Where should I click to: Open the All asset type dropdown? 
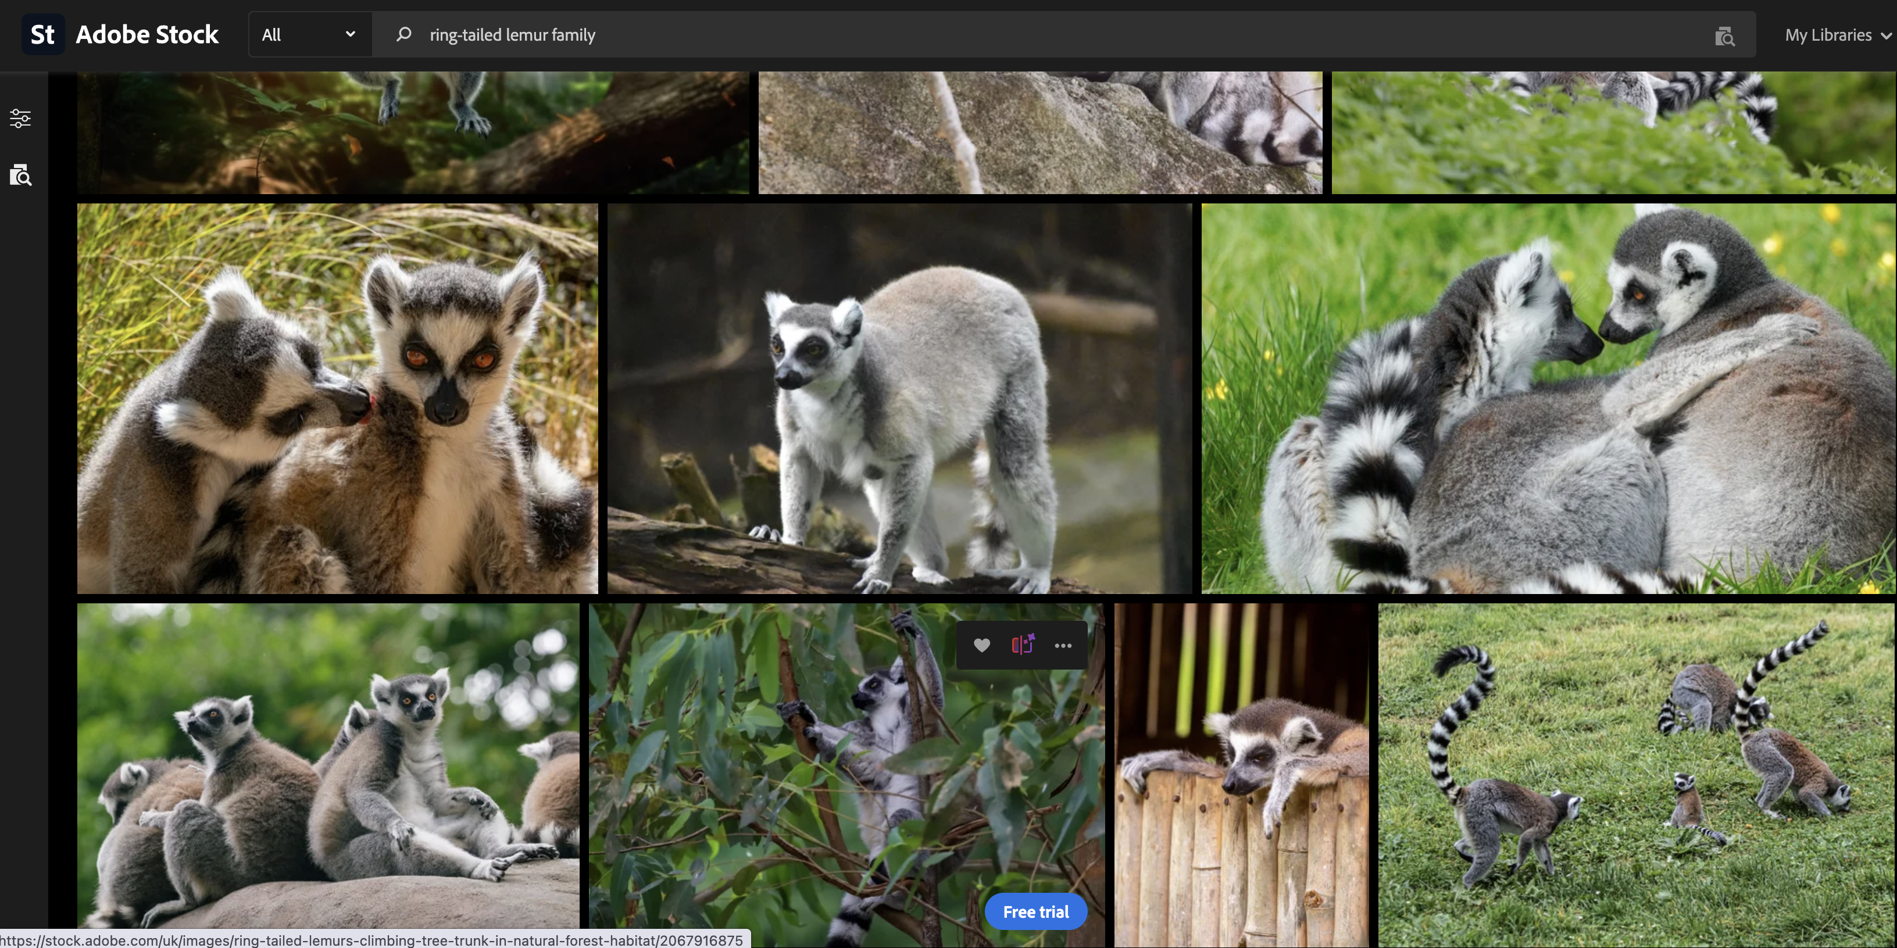click(310, 35)
